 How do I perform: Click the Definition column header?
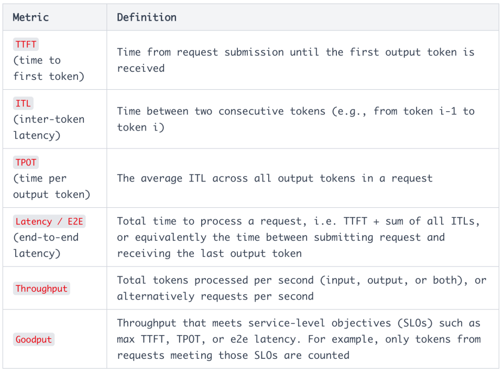147,17
